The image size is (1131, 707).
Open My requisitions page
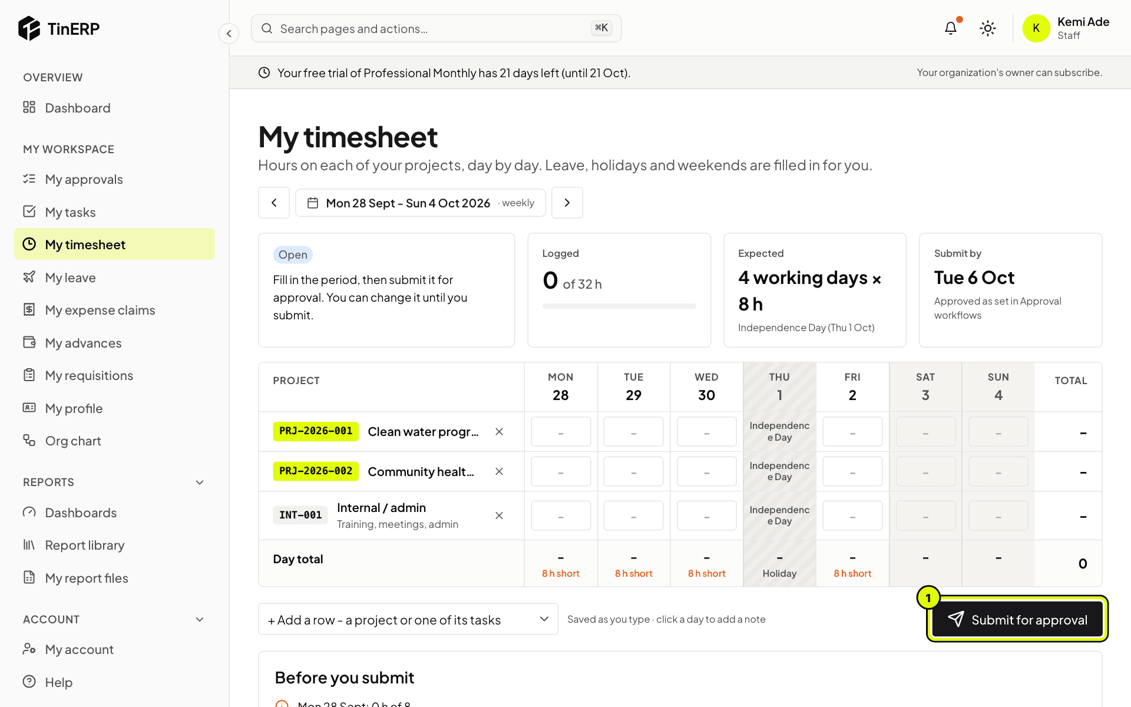pyautogui.click(x=114, y=375)
